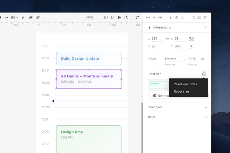This screenshot has width=230, height=153.
Task: Click the 12:00 time label
Action: (x=46, y=107)
